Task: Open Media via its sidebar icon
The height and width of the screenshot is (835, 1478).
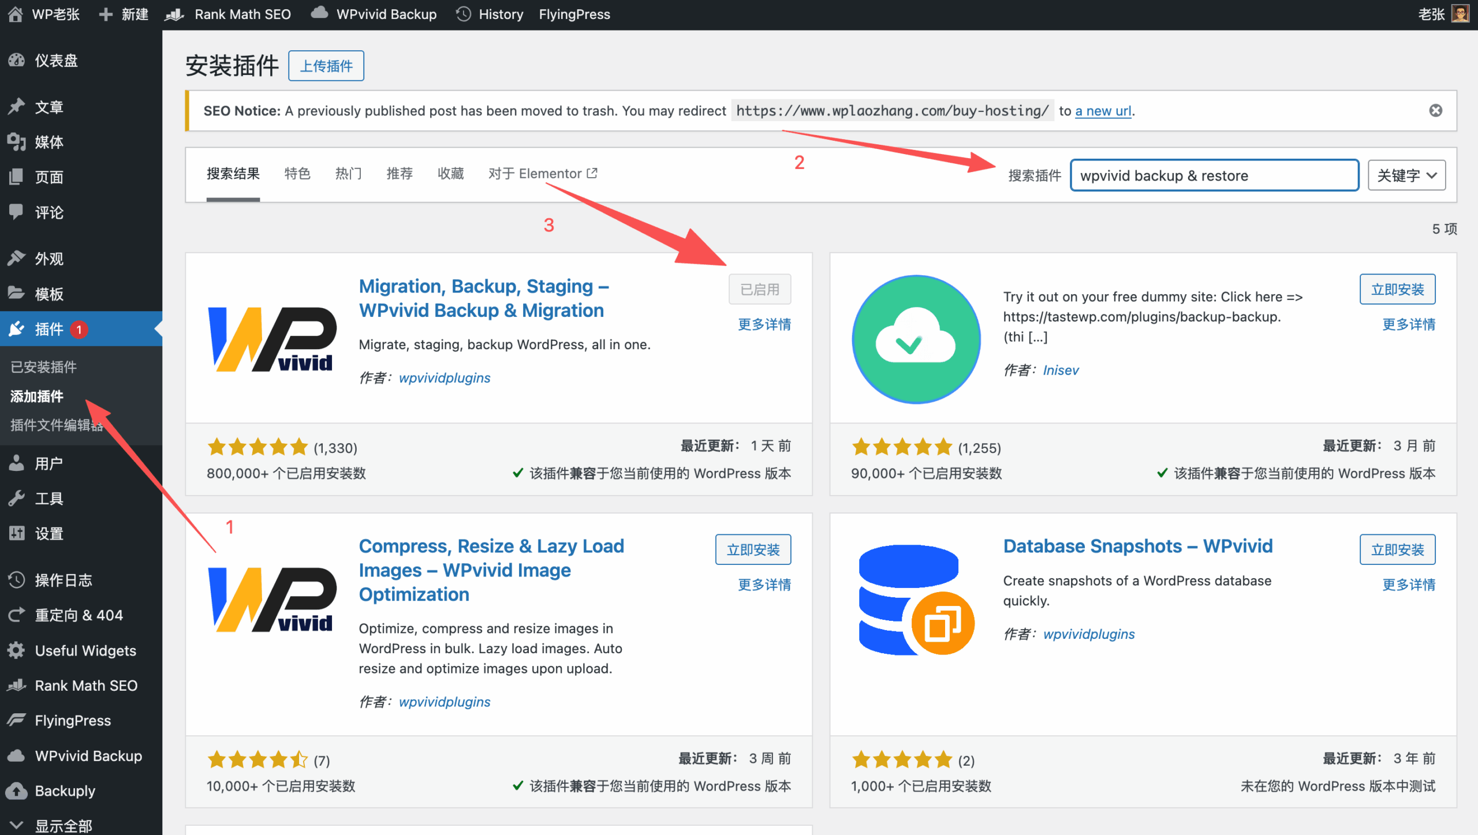Action: pyautogui.click(x=17, y=142)
